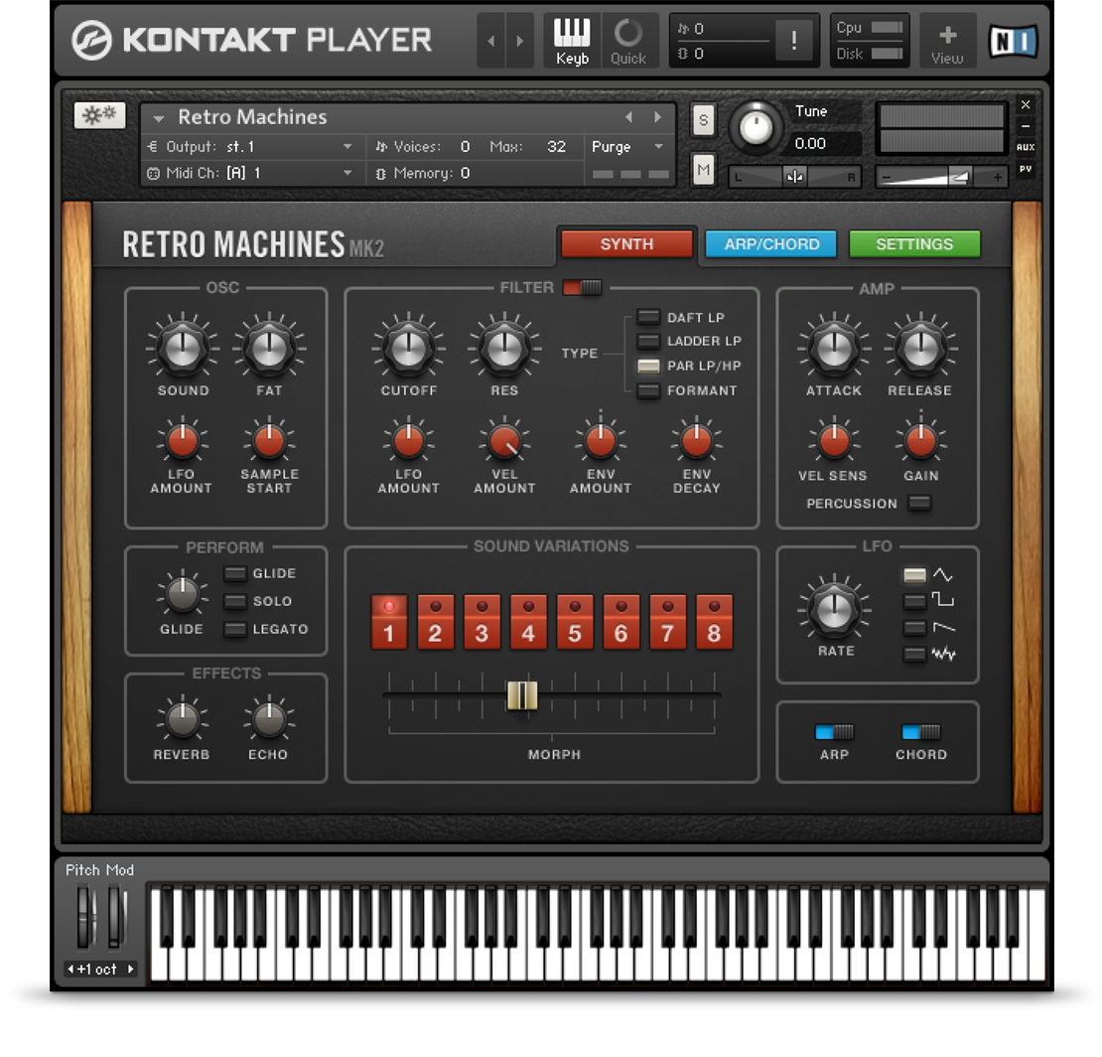Click the LFO RATE knob
This screenshot has height=1057, width=1102.
point(834,610)
